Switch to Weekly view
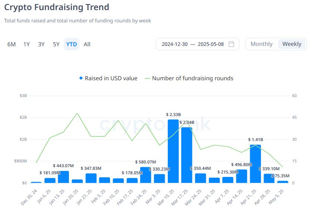Image resolution: width=311 pixels, height=212 pixels. pyautogui.click(x=292, y=44)
